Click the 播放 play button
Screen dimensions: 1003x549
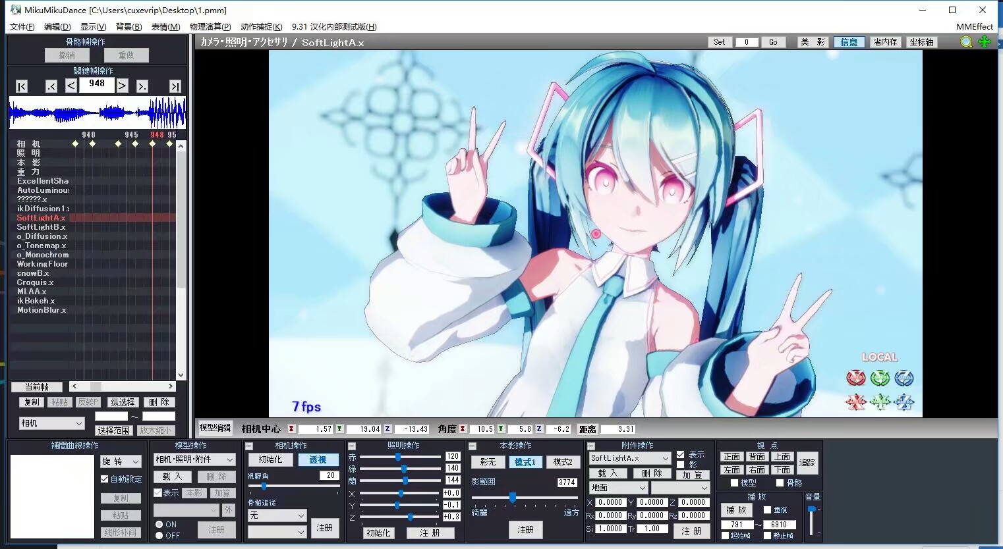(x=736, y=510)
